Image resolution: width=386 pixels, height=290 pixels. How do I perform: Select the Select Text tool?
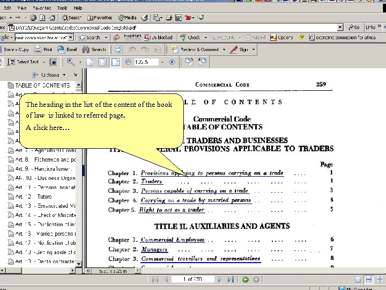pos(23,62)
